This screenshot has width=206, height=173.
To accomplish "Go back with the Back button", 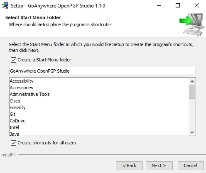I will (129, 166).
